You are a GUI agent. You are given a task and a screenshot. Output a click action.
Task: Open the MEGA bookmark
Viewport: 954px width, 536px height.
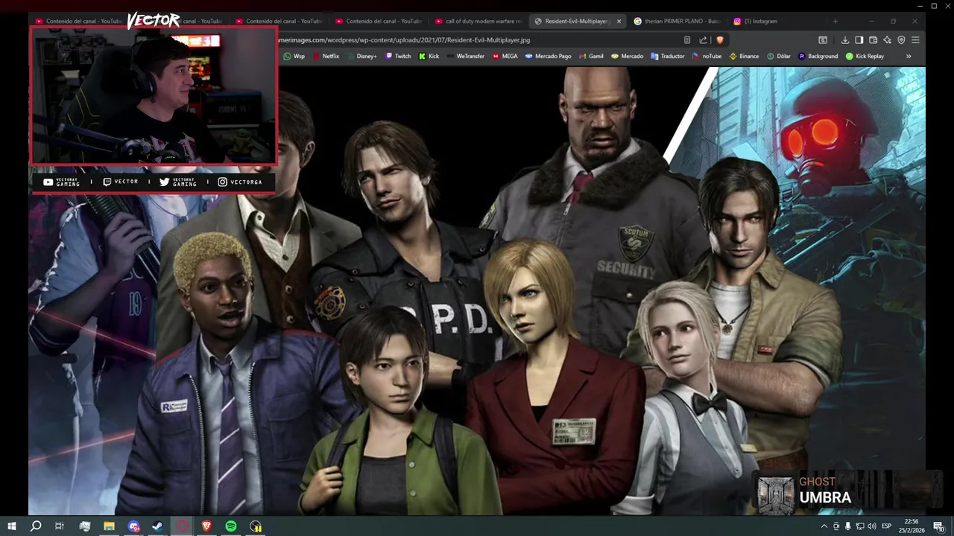(505, 56)
